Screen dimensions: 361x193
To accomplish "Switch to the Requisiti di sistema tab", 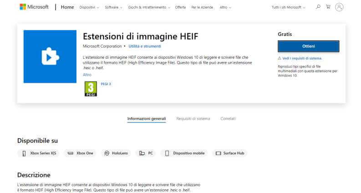I will 193,119.
